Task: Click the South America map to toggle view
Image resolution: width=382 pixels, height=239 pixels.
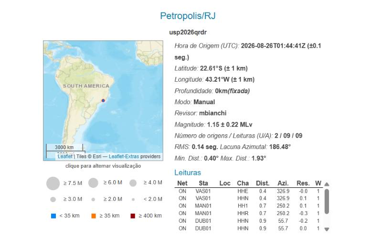Action: 103,100
